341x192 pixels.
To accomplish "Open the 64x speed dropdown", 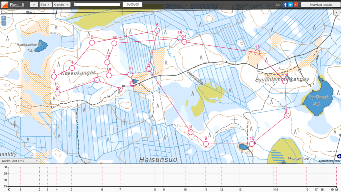I will pyautogui.click(x=45, y=5).
